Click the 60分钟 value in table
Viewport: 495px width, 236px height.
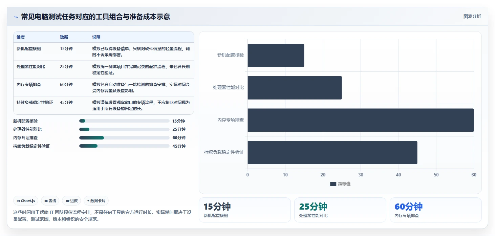[66, 85]
